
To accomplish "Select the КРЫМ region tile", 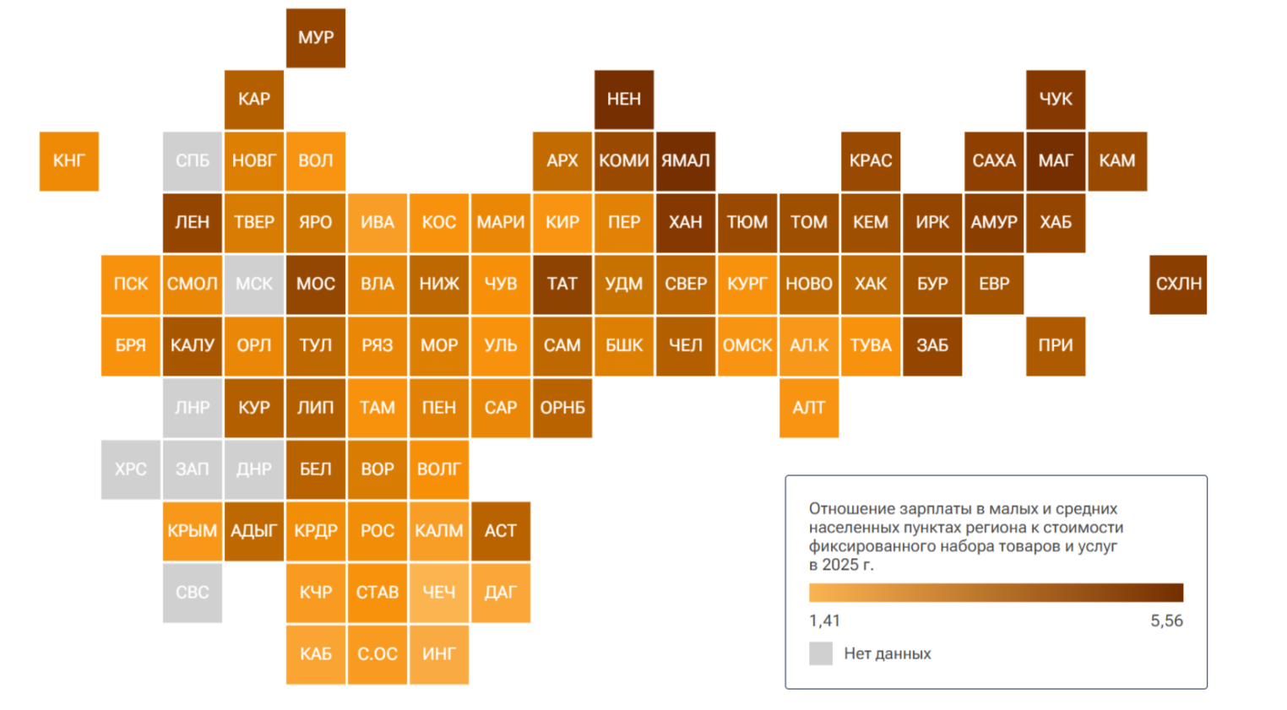I will [193, 531].
